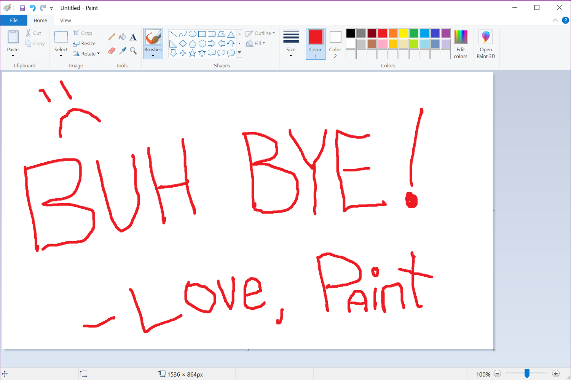Select the Diamond shape

183,44
